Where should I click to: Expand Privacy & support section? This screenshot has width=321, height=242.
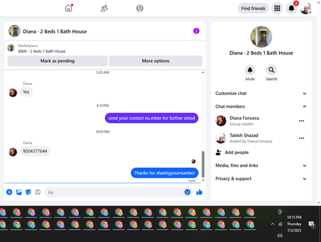tap(261, 178)
